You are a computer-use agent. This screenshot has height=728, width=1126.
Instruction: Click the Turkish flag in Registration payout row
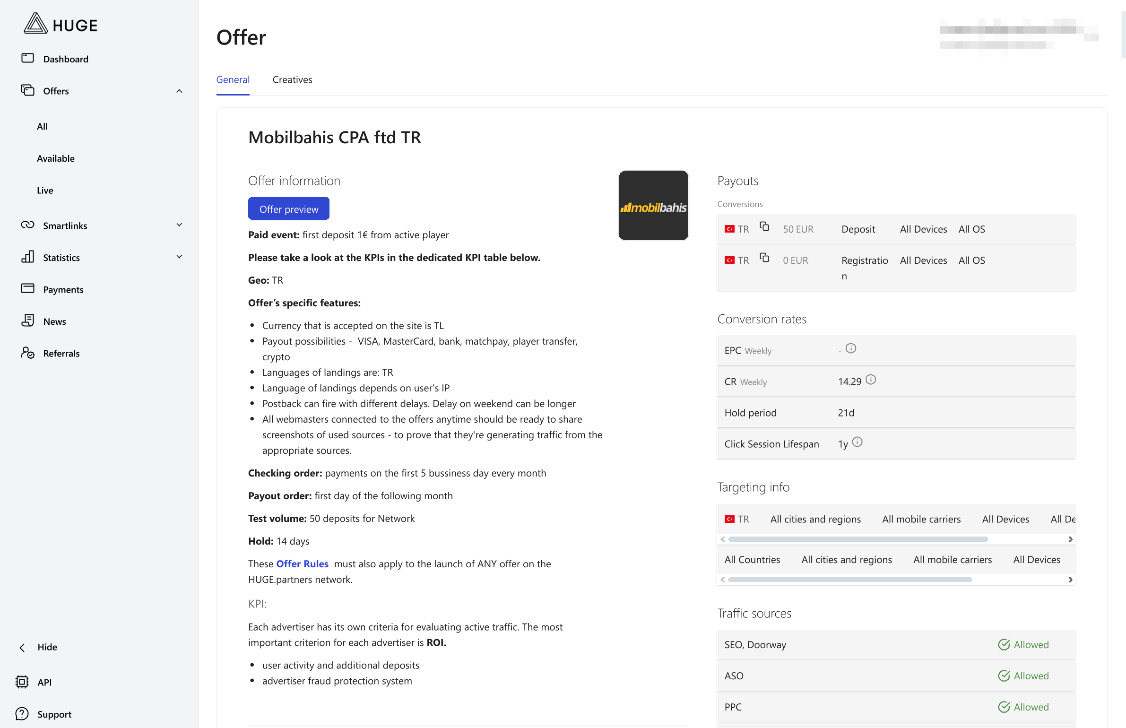(x=729, y=260)
